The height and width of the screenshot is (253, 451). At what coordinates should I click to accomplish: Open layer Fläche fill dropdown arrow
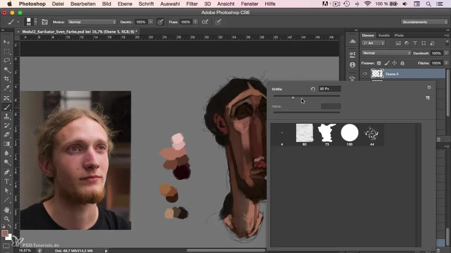coord(446,63)
